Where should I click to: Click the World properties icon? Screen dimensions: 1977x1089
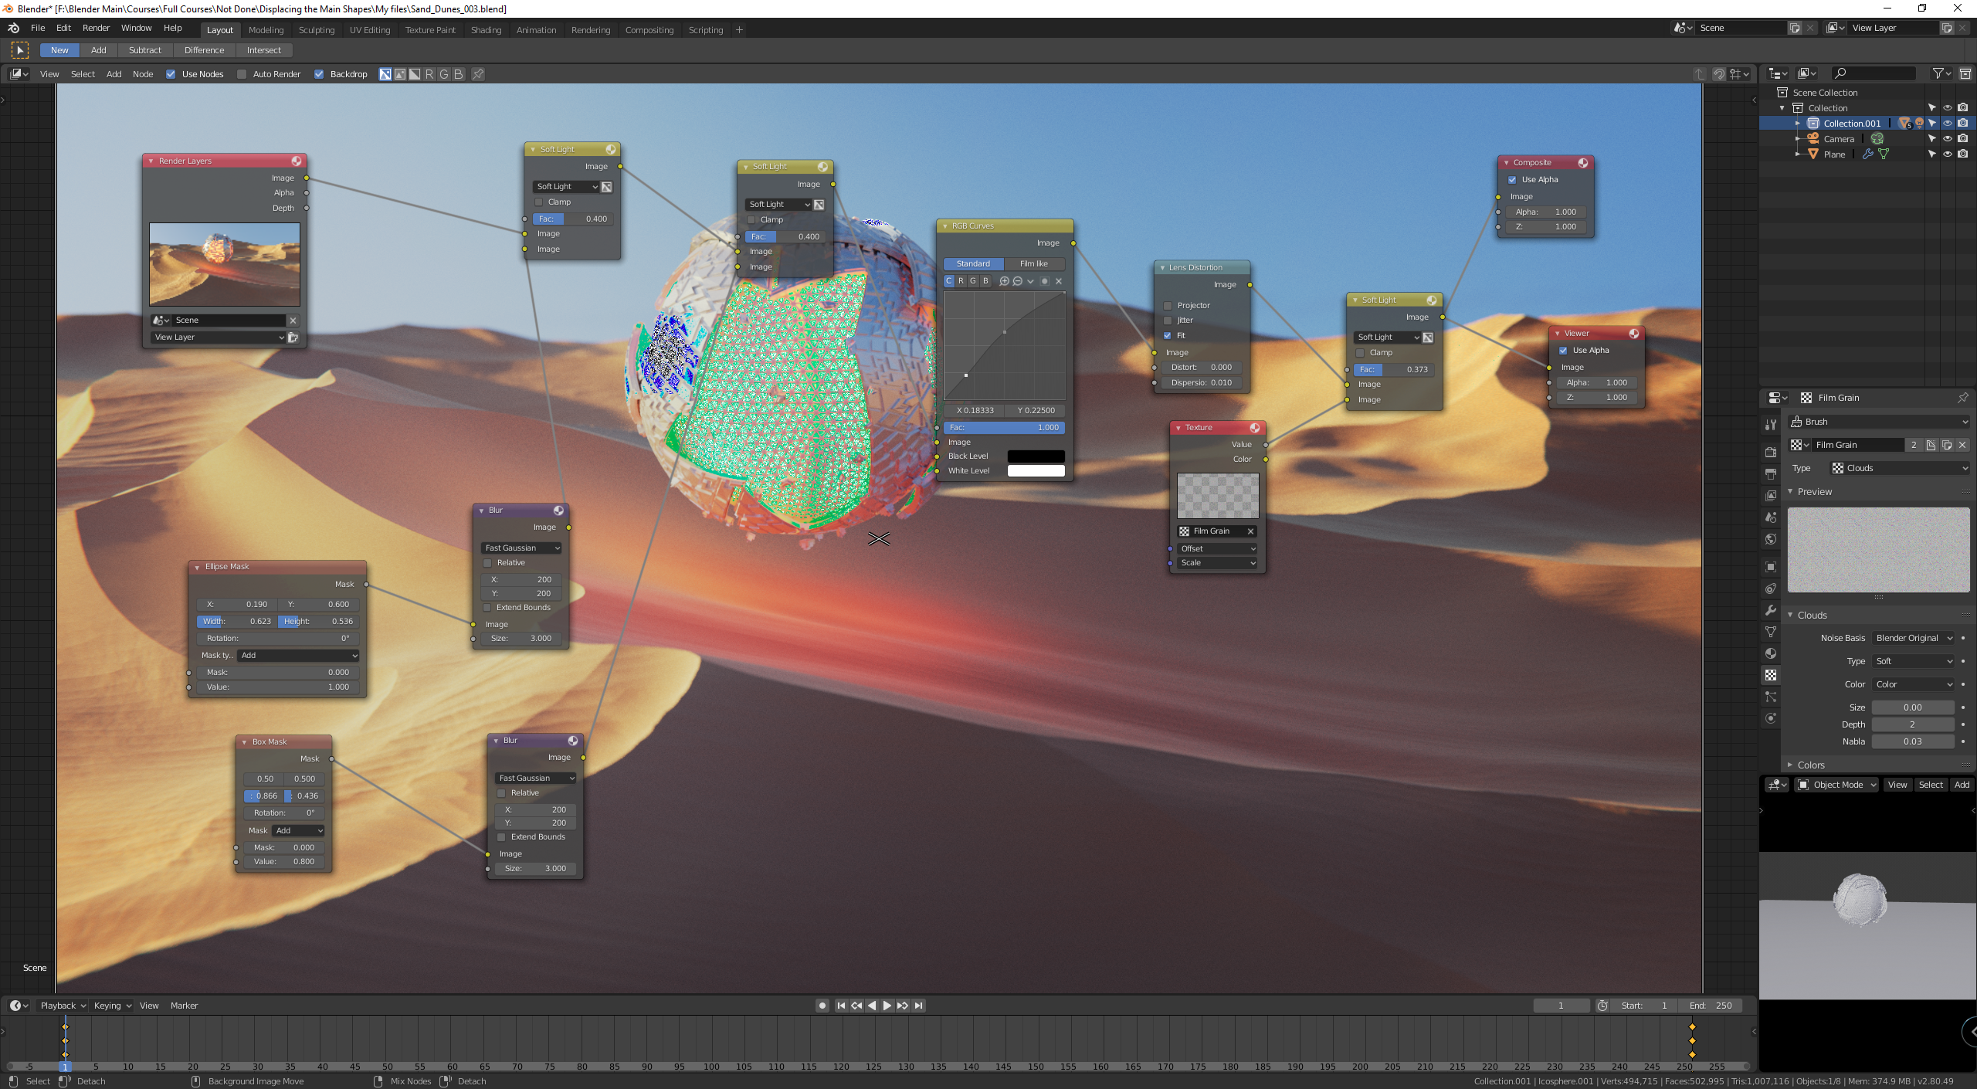pos(1771,539)
